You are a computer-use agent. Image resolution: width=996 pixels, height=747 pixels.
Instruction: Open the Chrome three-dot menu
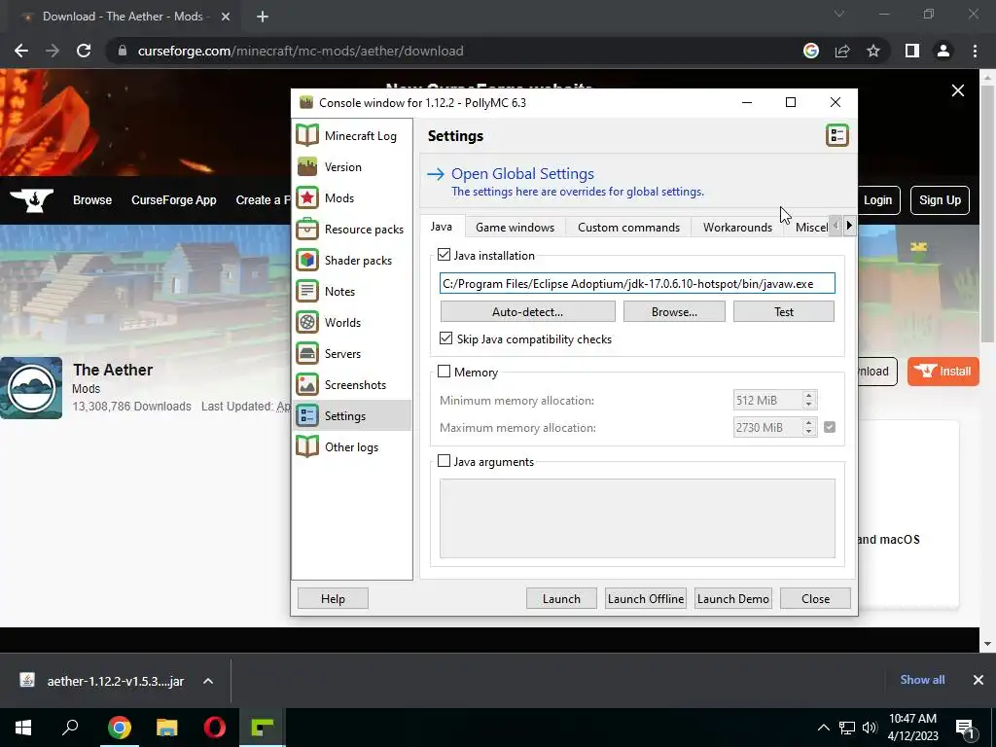975,51
